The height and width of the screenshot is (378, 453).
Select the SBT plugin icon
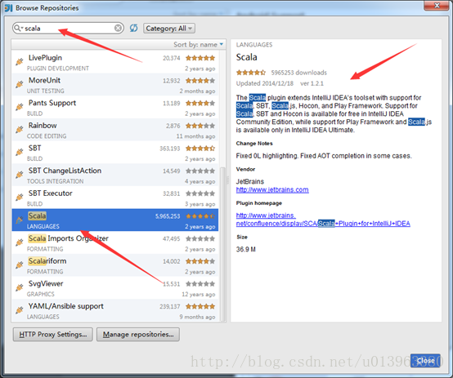20,152
